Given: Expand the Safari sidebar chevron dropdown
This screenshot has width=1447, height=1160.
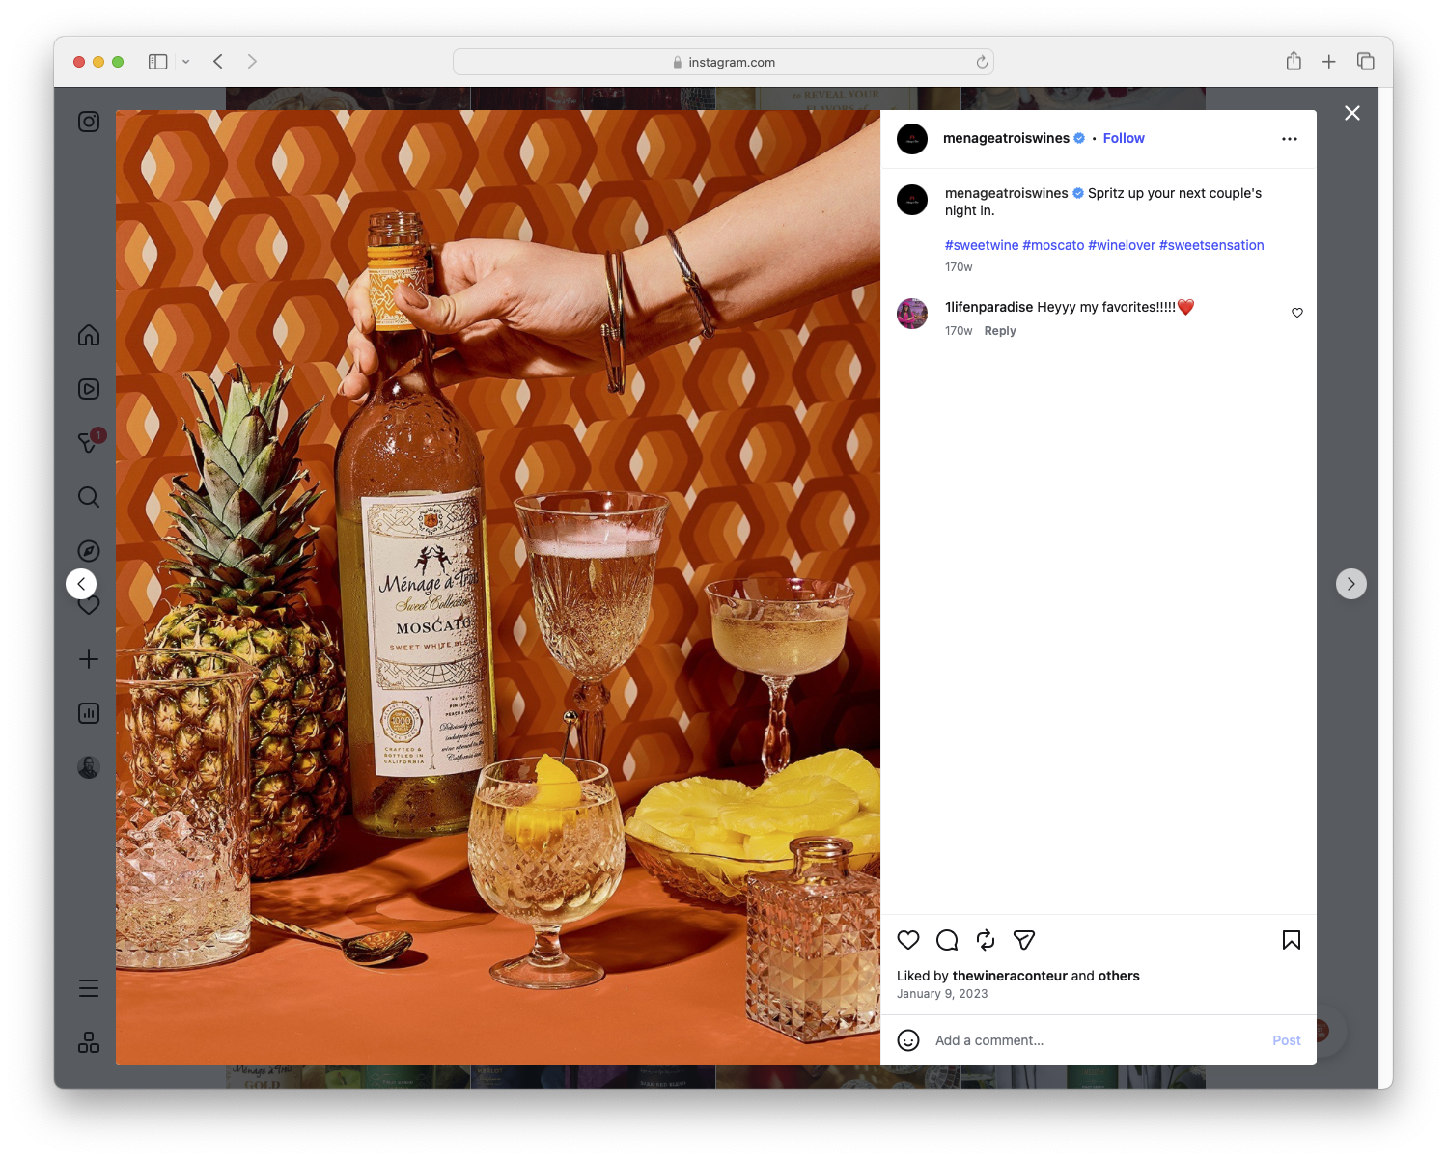Looking at the screenshot, I should pyautogui.click(x=186, y=61).
